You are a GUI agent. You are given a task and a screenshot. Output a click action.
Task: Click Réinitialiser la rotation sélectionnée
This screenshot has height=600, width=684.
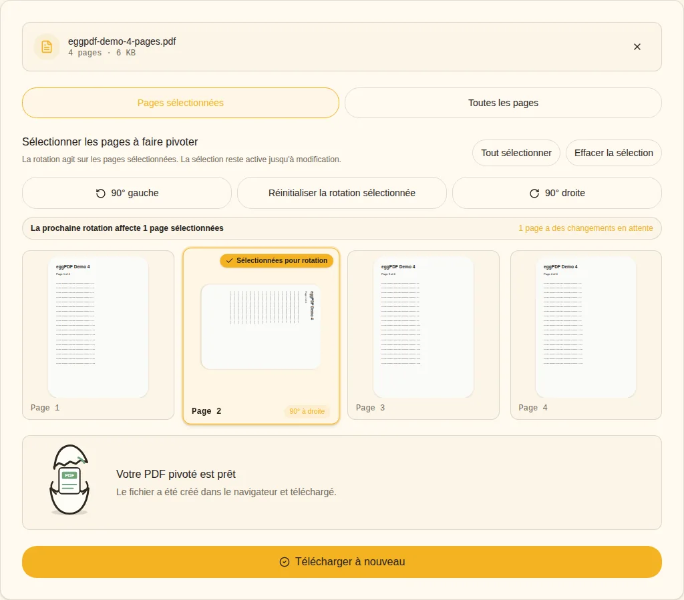[x=341, y=193]
